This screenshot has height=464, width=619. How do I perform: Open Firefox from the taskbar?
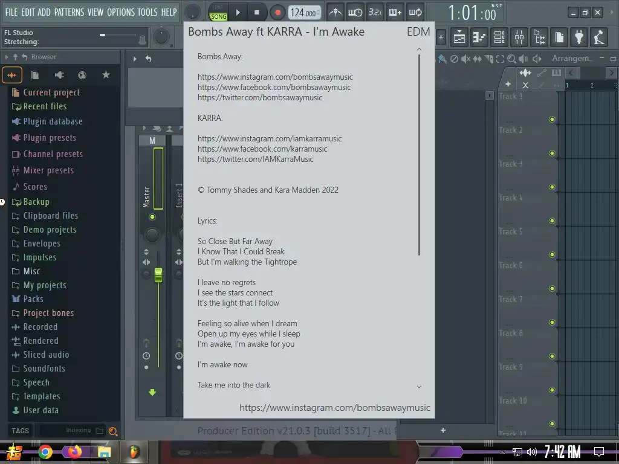pyautogui.click(x=74, y=451)
